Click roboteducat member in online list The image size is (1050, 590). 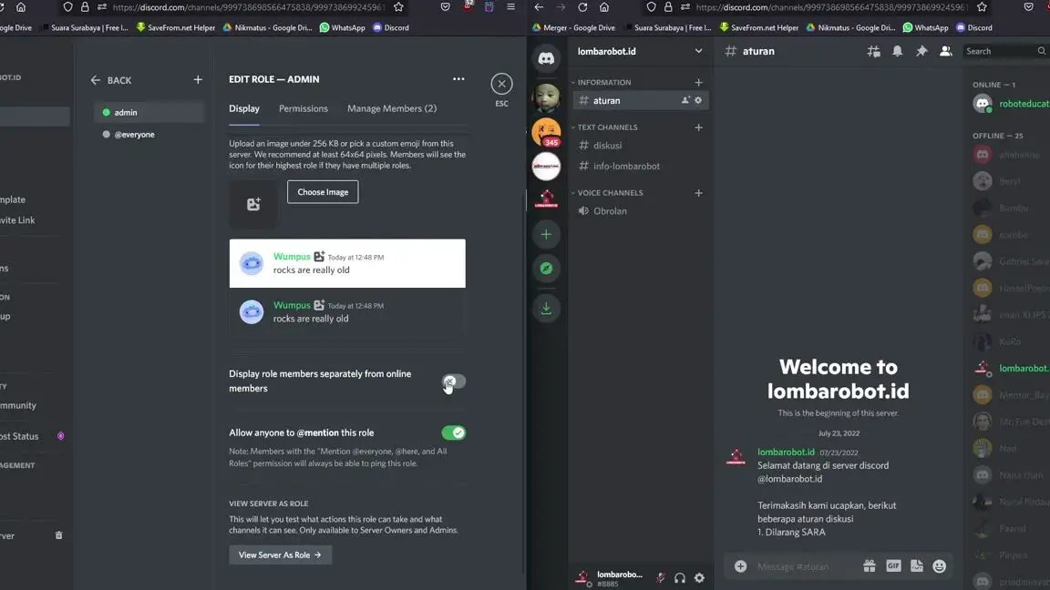(x=1011, y=104)
